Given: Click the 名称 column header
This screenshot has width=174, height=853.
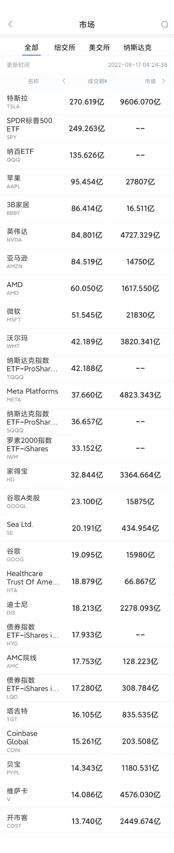Looking at the screenshot, I should [x=33, y=81].
